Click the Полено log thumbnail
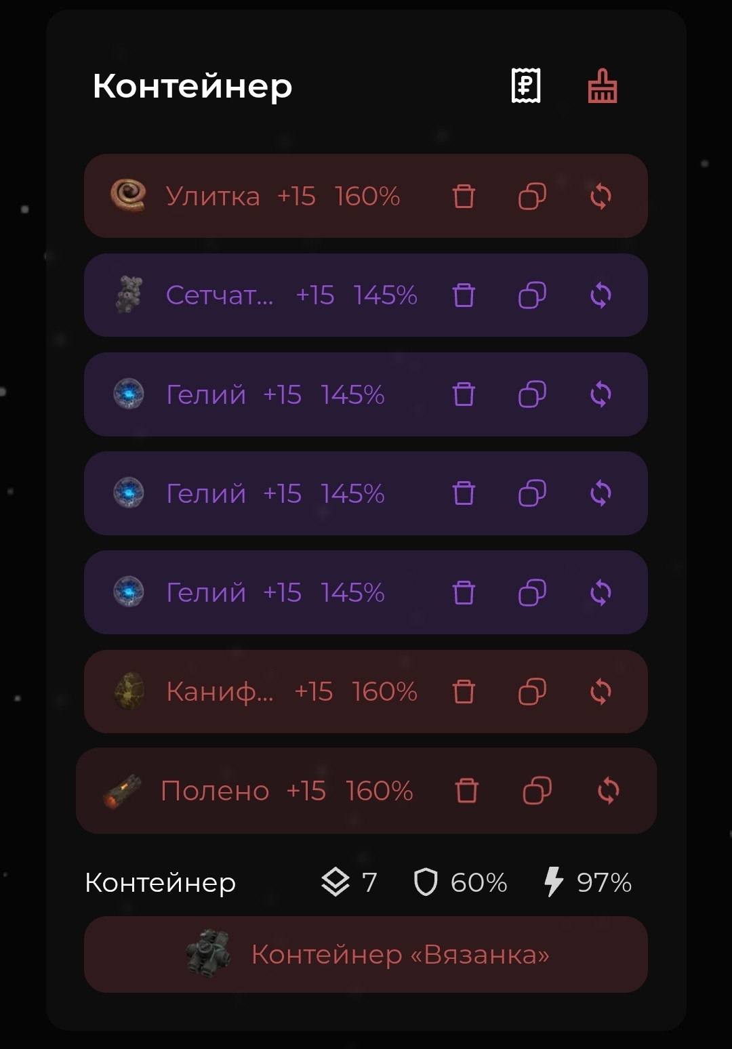Viewport: 732px width, 1049px height. (x=123, y=791)
